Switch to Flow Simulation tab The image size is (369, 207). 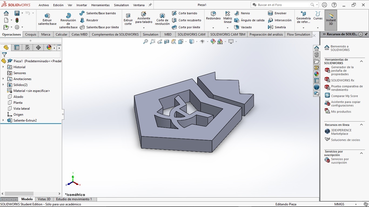pos(298,34)
